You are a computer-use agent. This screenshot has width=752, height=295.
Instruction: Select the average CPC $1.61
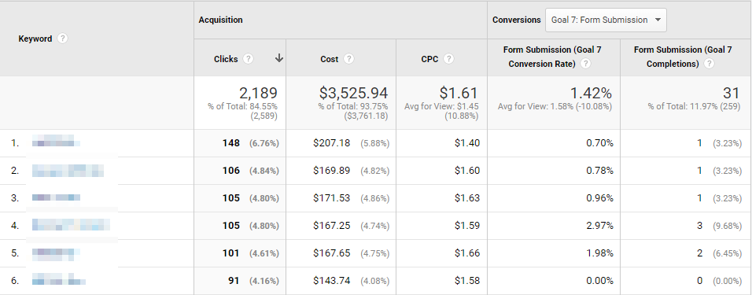(x=459, y=93)
